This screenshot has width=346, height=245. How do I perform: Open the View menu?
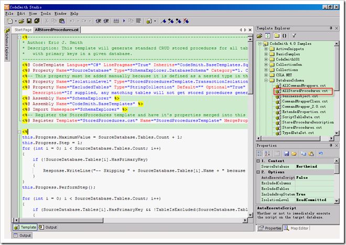coord(33,14)
